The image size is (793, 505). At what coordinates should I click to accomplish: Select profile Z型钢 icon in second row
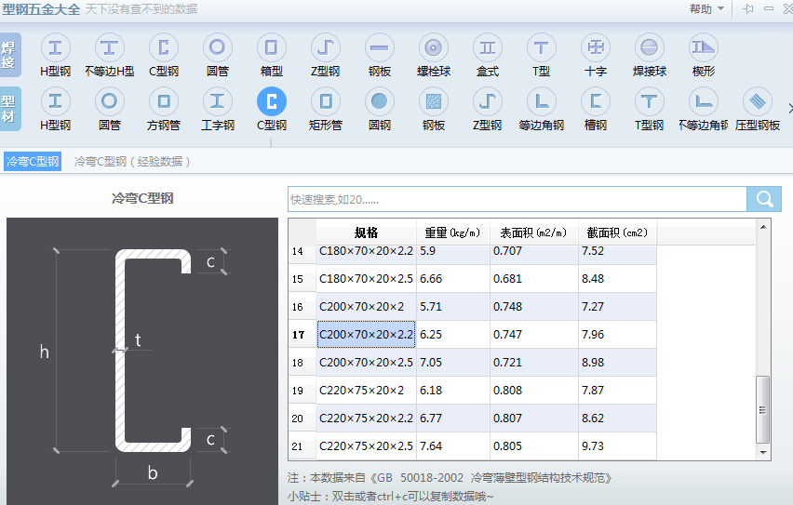tap(488, 101)
